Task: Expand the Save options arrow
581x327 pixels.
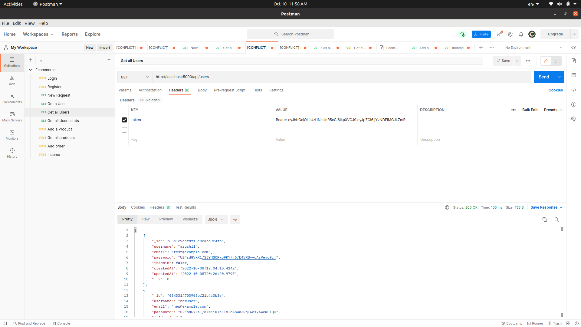Action: pyautogui.click(x=517, y=61)
